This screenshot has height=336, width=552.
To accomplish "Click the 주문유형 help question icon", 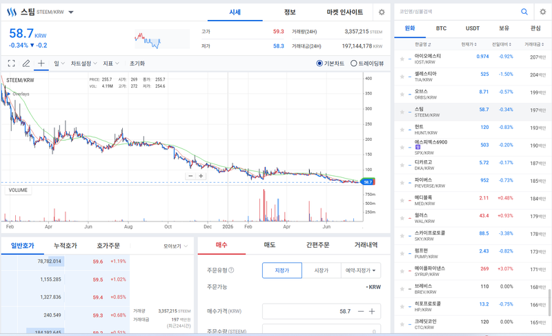I will [231, 270].
